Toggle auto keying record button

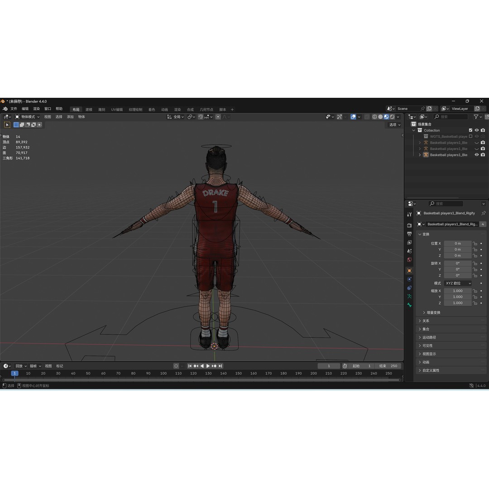coord(176,366)
